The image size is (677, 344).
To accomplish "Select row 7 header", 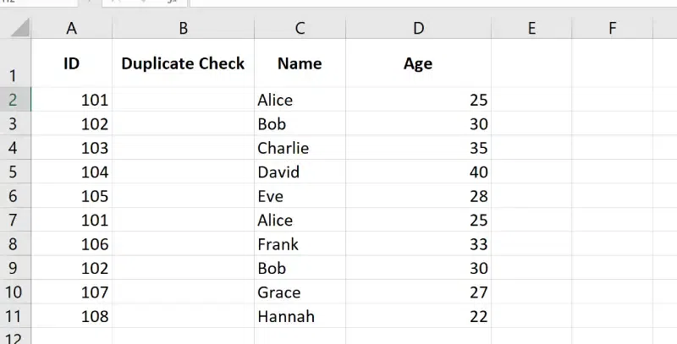I will (x=14, y=221).
